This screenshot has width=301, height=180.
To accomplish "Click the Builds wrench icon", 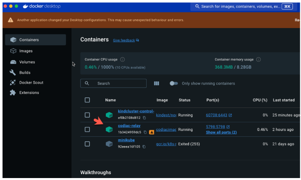I will pyautogui.click(x=13, y=72).
